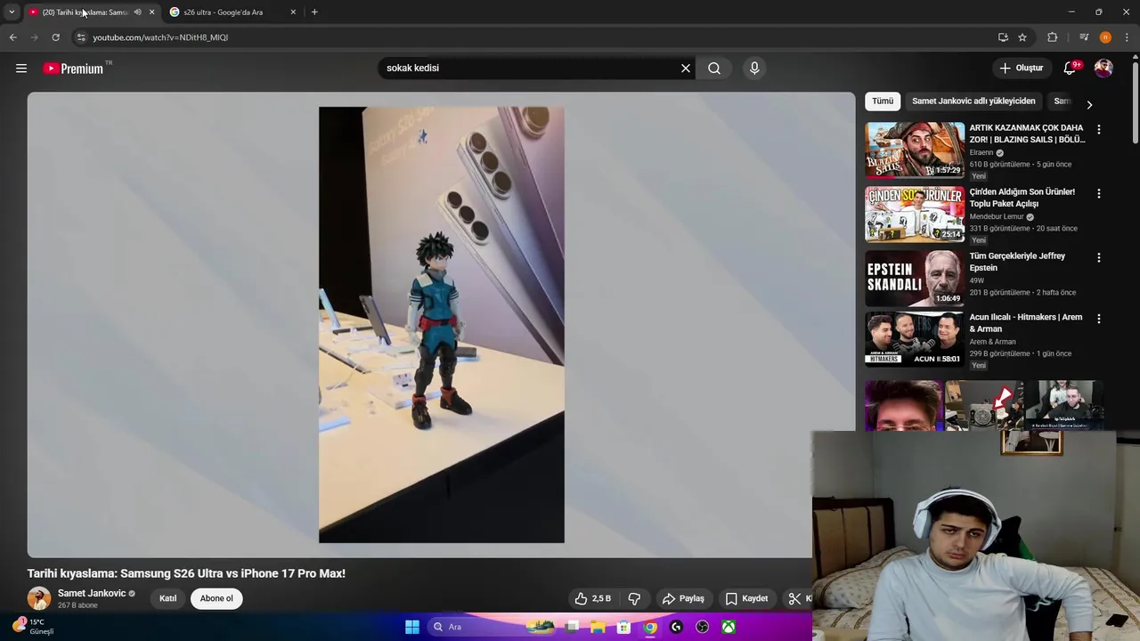The height and width of the screenshot is (641, 1140).
Task: Open Chrome profile 'n' avatar
Action: coord(1105,37)
